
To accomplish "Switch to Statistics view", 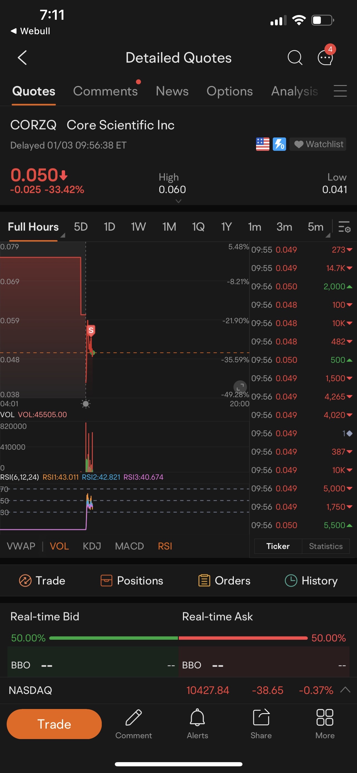I will tap(326, 546).
